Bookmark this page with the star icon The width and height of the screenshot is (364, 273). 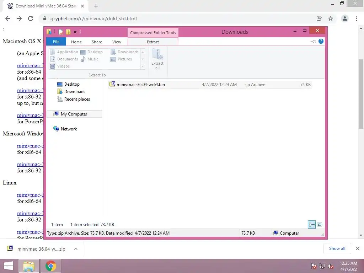[x=331, y=18]
